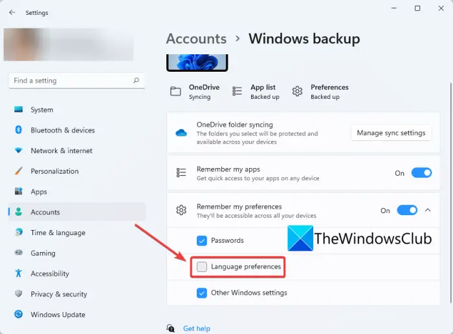Click the blurred user profile area
Image resolution: width=453 pixels, height=334 pixels.
(69, 44)
